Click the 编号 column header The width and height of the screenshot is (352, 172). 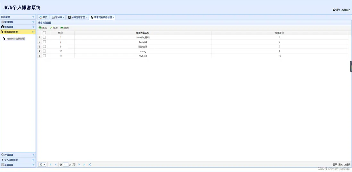click(x=61, y=33)
